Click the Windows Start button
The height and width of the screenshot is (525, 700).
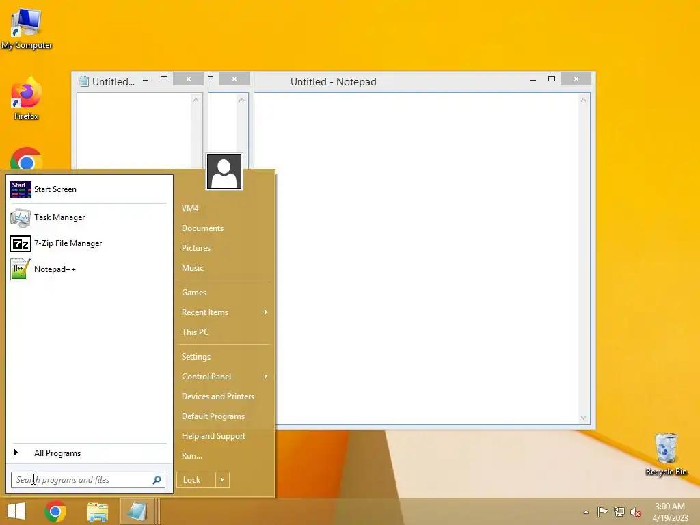[x=16, y=511]
